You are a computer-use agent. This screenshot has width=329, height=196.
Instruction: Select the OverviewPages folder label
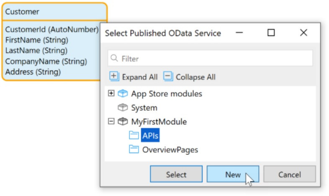click(170, 150)
